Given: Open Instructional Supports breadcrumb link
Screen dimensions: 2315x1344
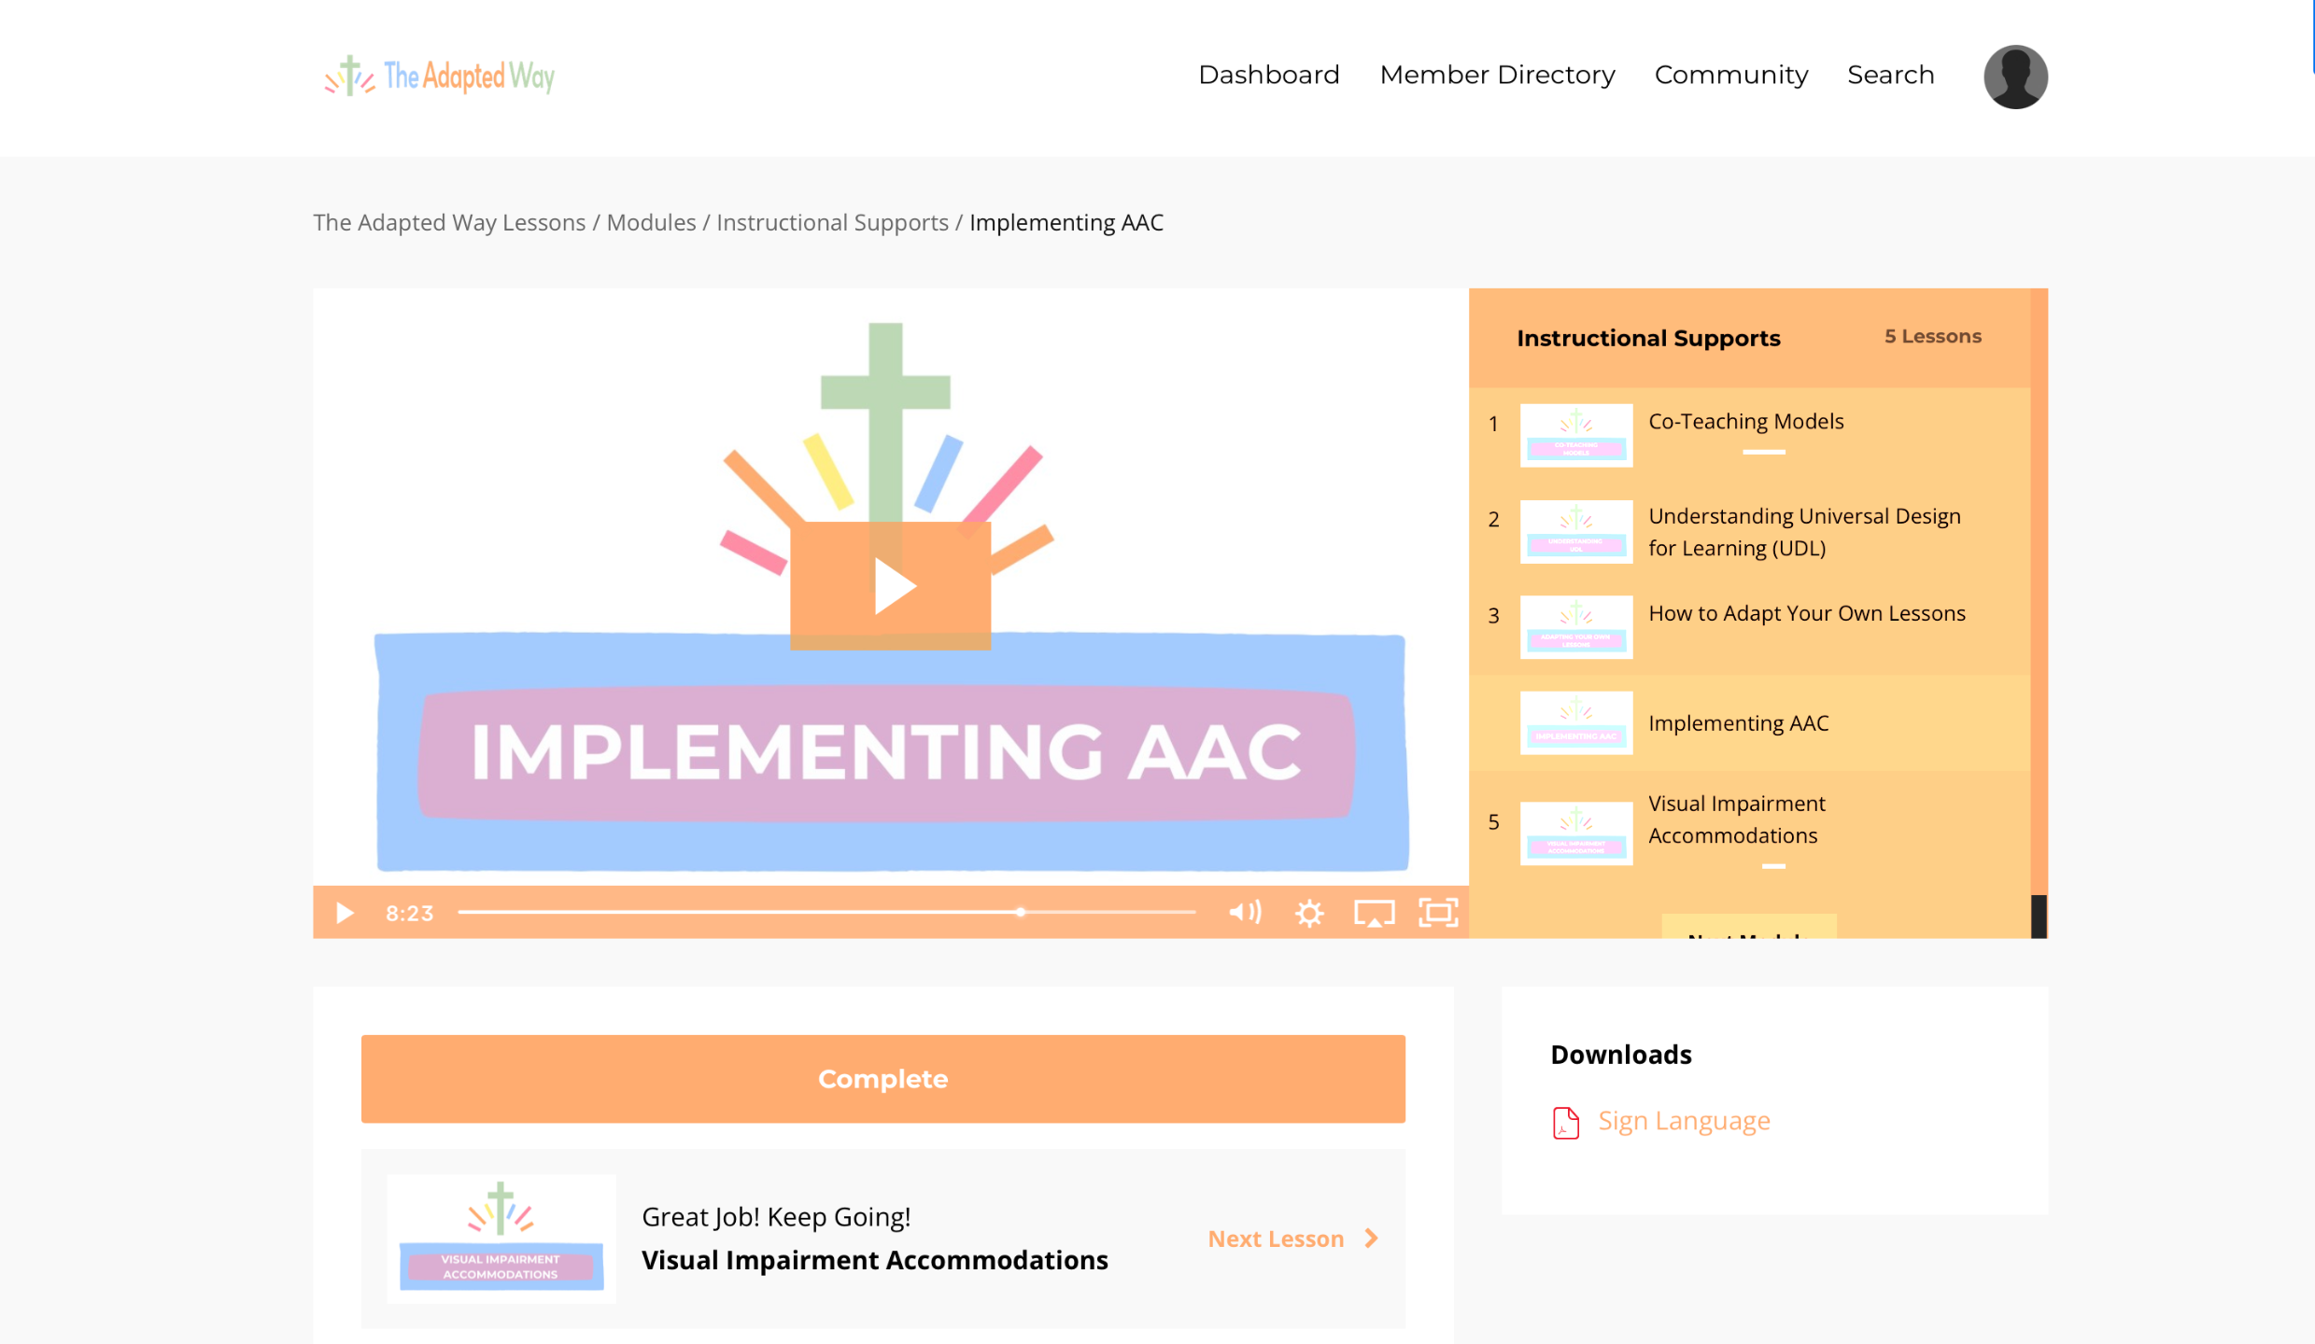Looking at the screenshot, I should coord(832,222).
